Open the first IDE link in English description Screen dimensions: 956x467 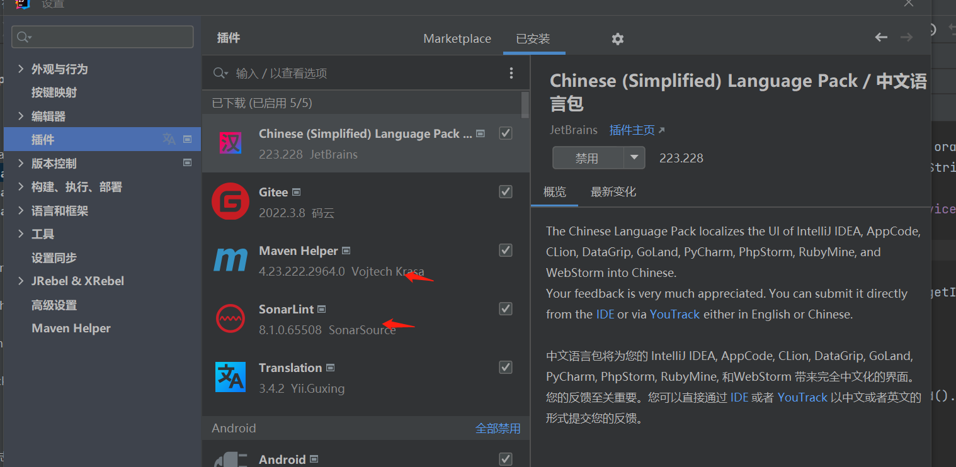605,314
